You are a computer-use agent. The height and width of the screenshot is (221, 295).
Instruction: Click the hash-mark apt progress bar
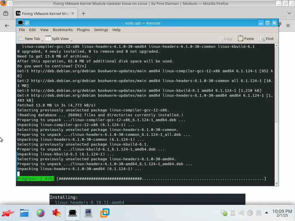(x=161, y=178)
